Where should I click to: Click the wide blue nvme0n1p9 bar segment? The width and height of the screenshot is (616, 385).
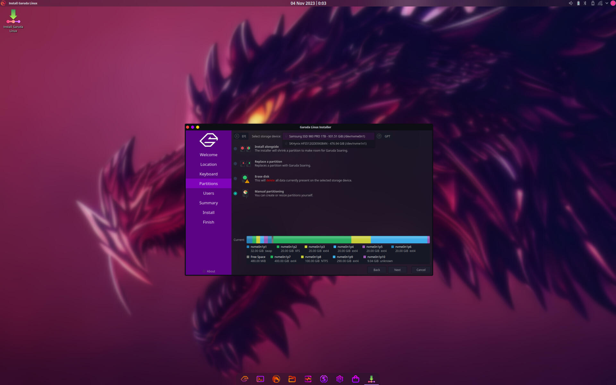pos(399,240)
